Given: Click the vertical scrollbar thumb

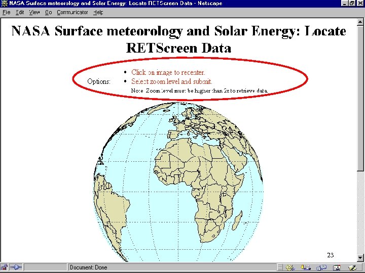Looking at the screenshot, I should (x=360, y=99).
